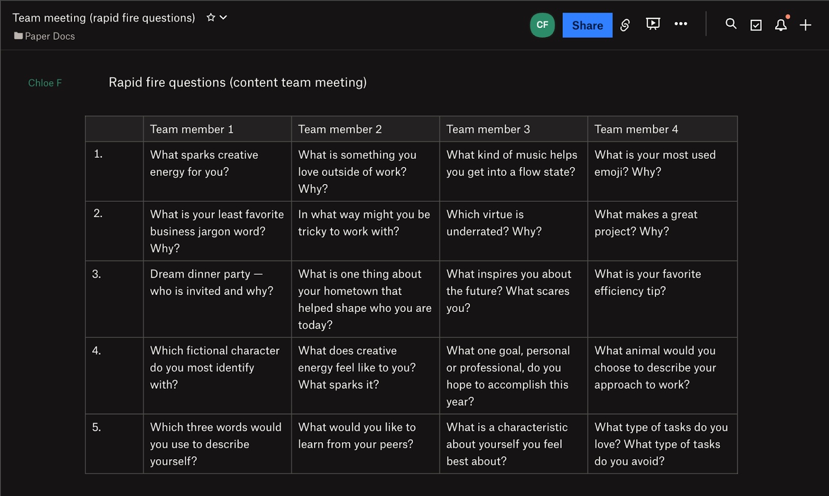The image size is (829, 496).
Task: Click the blue Share button
Action: pyautogui.click(x=587, y=25)
